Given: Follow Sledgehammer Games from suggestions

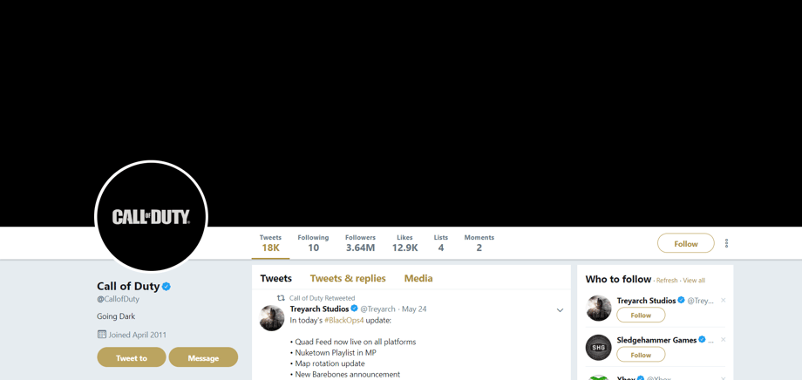Looking at the screenshot, I should 641,355.
